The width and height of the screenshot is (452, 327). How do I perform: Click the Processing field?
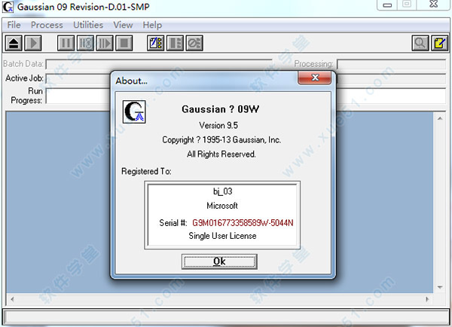pos(392,64)
